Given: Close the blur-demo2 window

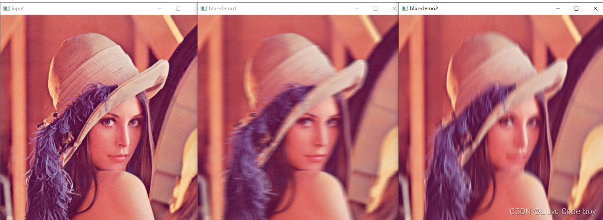Looking at the screenshot, I should [x=595, y=8].
